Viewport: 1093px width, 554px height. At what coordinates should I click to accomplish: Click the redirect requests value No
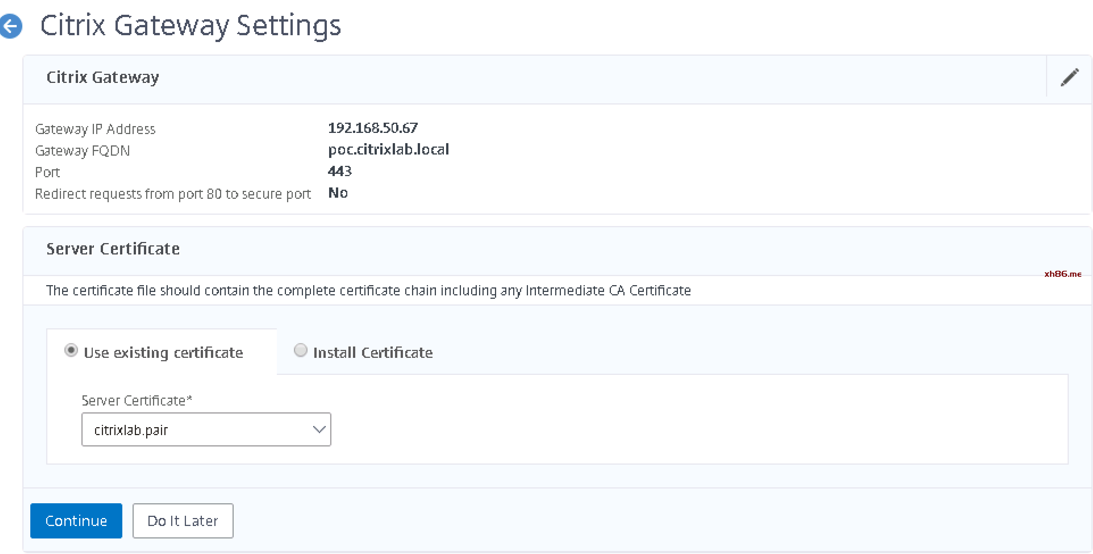(338, 193)
